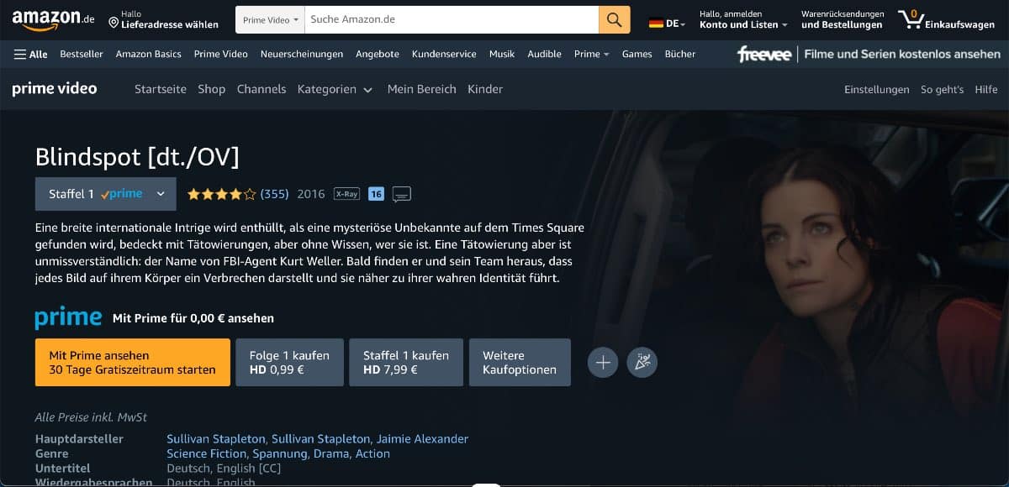Click the subtitles speech bubble icon

coord(402,195)
